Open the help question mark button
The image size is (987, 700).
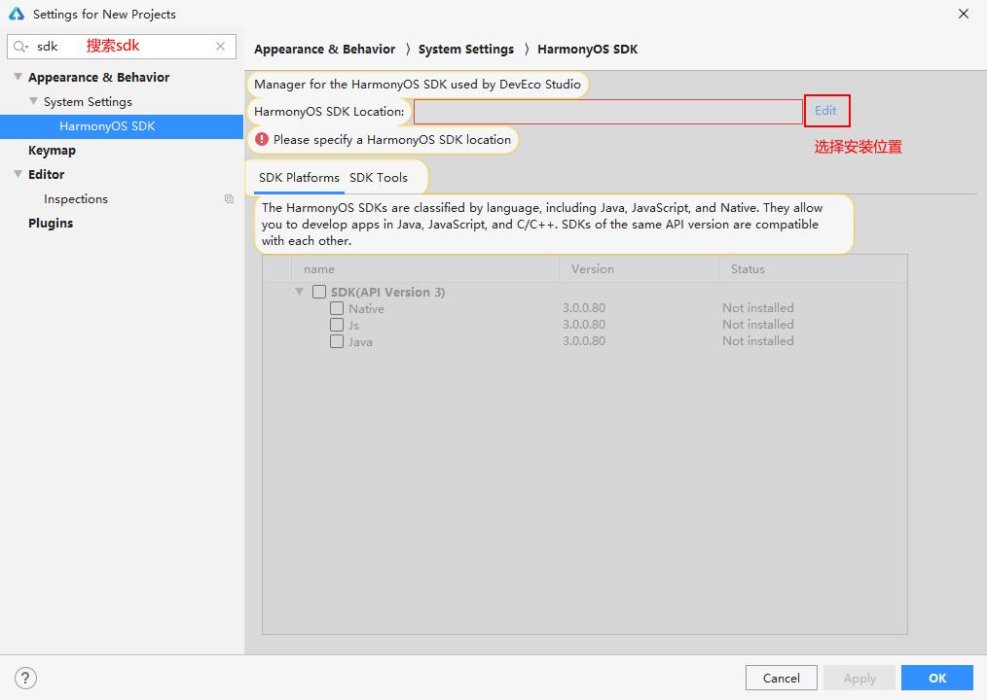pyautogui.click(x=26, y=678)
